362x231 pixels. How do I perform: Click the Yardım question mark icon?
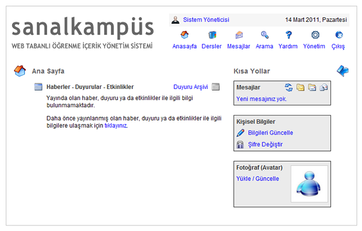[x=288, y=35]
